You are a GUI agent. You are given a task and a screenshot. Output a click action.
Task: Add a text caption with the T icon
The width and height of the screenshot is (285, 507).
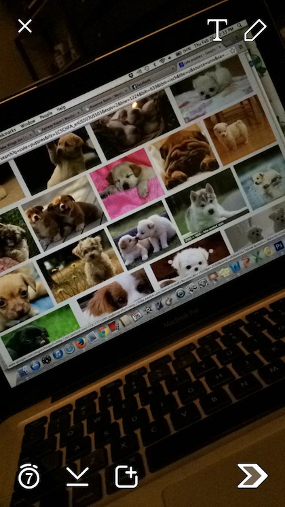217,30
